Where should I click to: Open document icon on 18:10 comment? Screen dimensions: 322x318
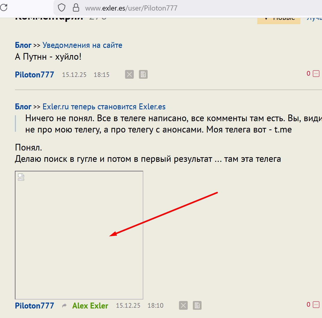point(197,305)
